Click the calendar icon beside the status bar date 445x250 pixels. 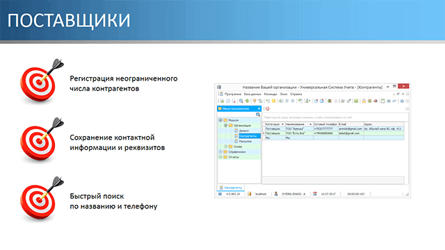(315, 194)
